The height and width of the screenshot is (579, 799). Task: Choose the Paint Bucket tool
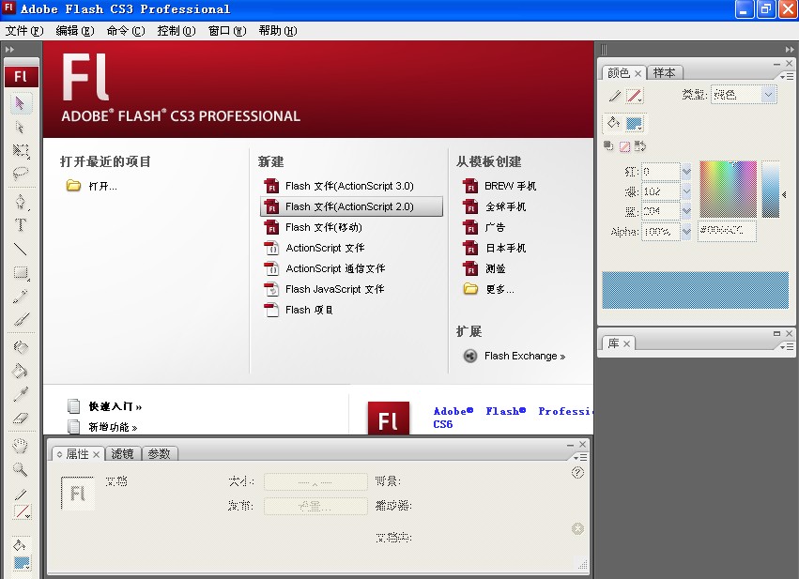coord(21,371)
